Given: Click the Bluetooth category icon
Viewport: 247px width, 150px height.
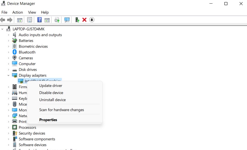Looking at the screenshot, I should 15,52.
